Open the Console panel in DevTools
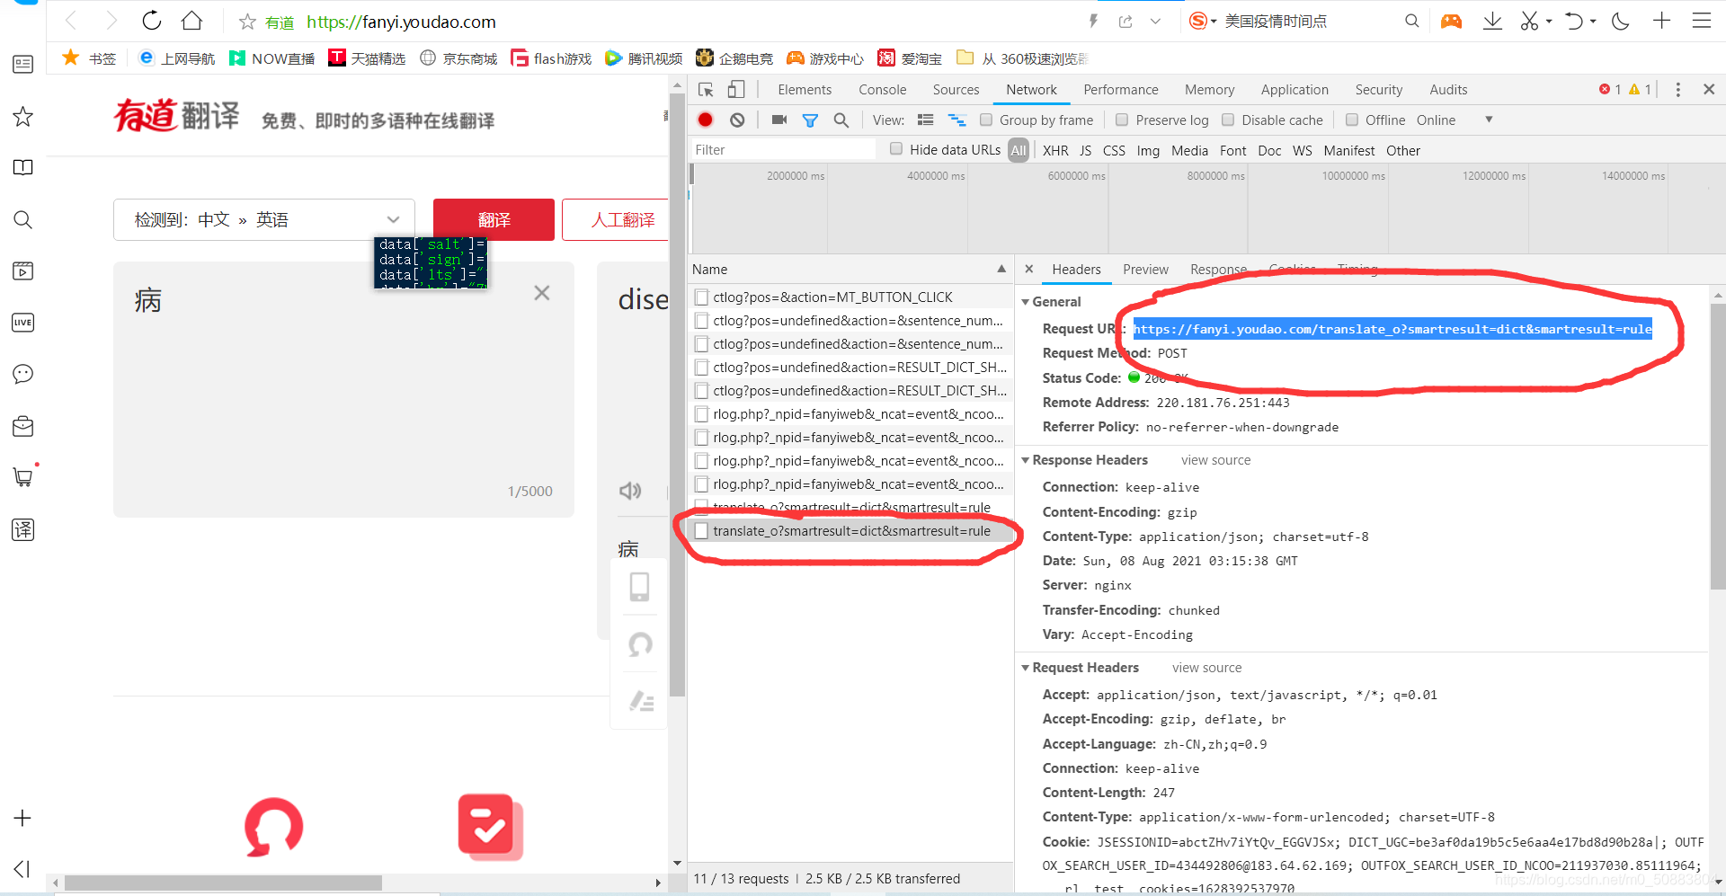Image resolution: width=1726 pixels, height=896 pixels. pyautogui.click(x=881, y=89)
